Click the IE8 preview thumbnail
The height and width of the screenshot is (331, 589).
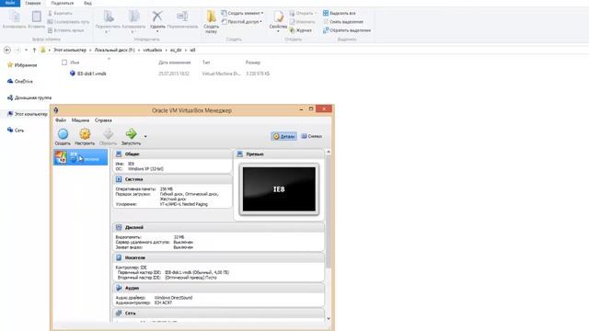coord(279,189)
